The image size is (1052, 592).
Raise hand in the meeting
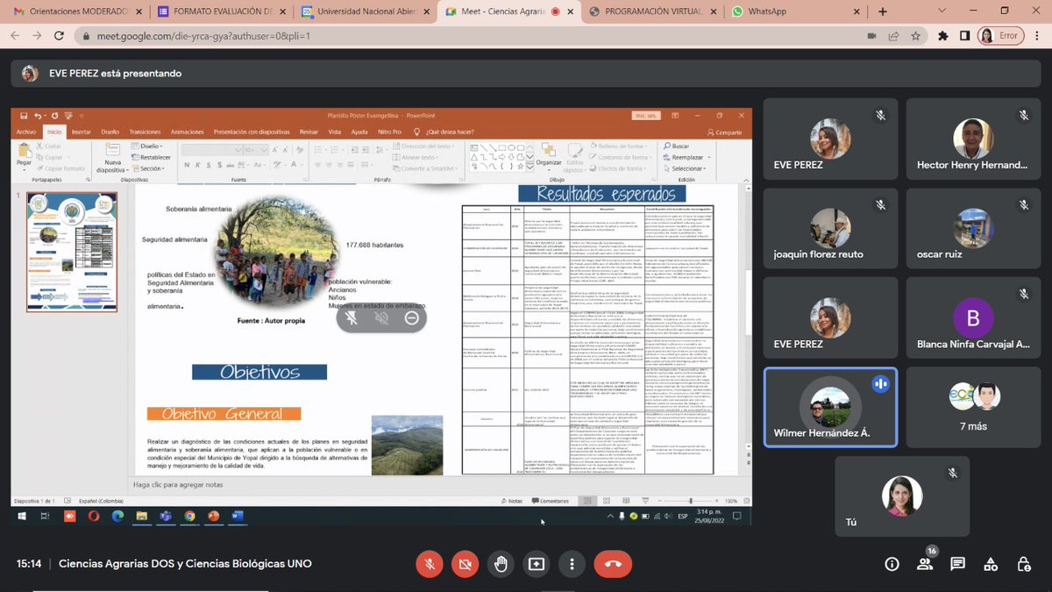click(501, 564)
